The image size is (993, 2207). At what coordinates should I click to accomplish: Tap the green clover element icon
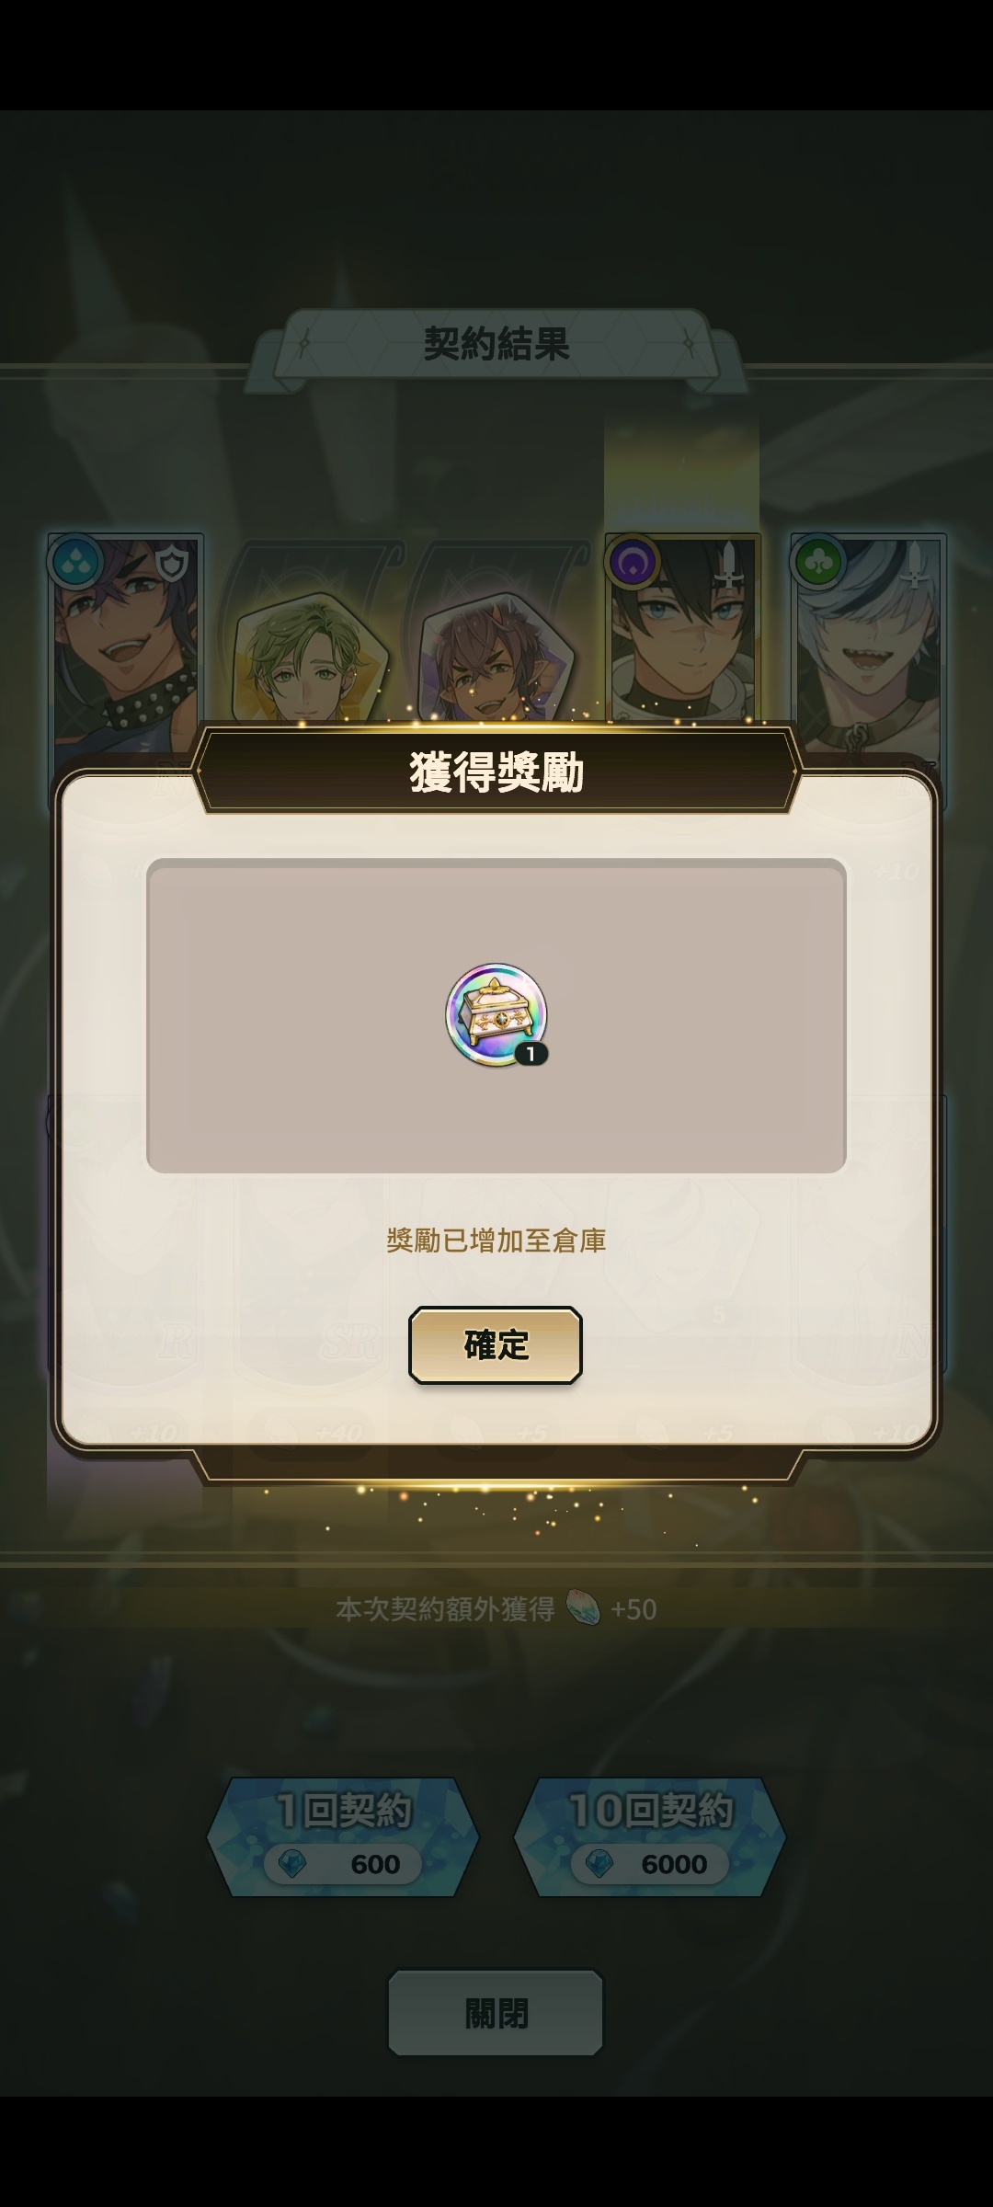tap(818, 561)
